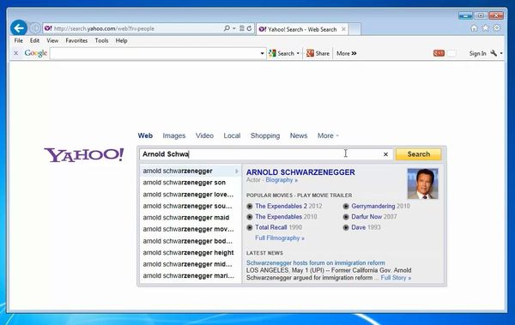This screenshot has height=325, width=515.
Task: Click the ARNOLD SCHWARZENEGGER heading link
Action: [x=300, y=172]
